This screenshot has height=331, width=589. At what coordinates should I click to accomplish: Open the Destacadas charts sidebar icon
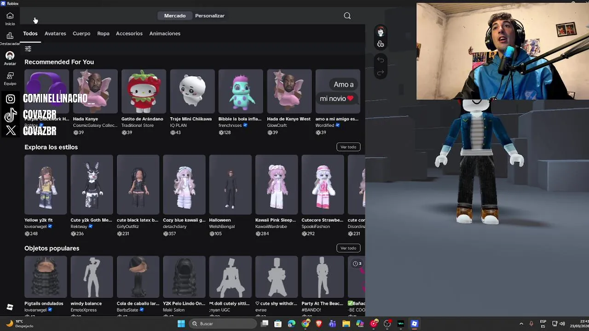point(10,39)
